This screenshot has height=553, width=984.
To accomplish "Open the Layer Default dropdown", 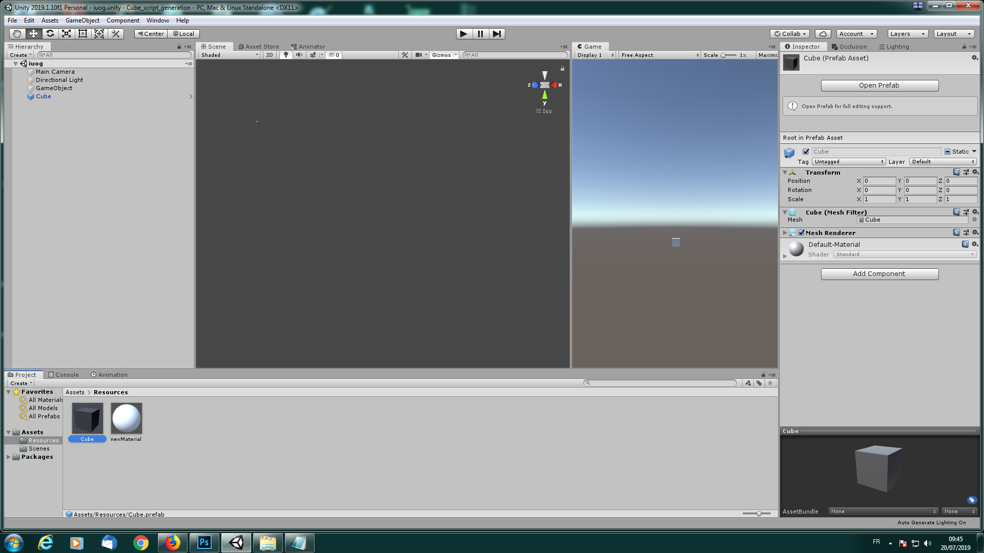I will pyautogui.click(x=943, y=162).
